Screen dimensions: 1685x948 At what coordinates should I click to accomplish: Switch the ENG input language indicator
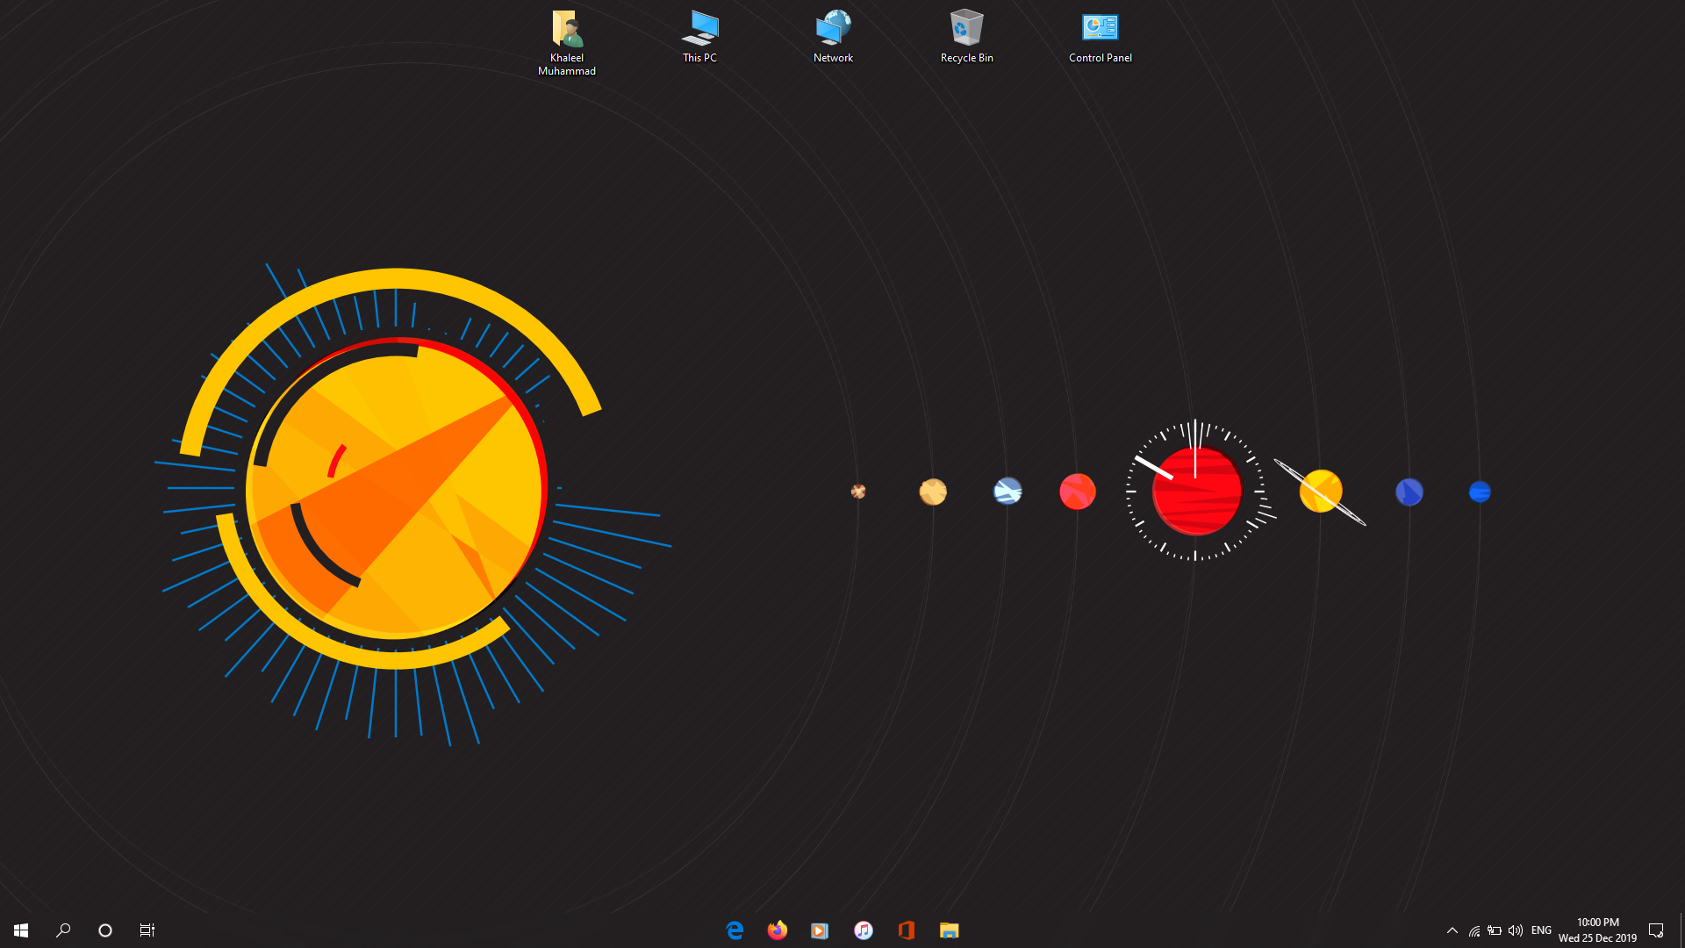[1541, 930]
